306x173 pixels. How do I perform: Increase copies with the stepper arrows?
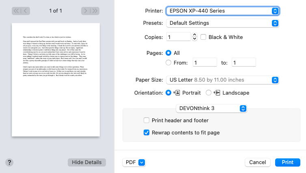[194, 35]
